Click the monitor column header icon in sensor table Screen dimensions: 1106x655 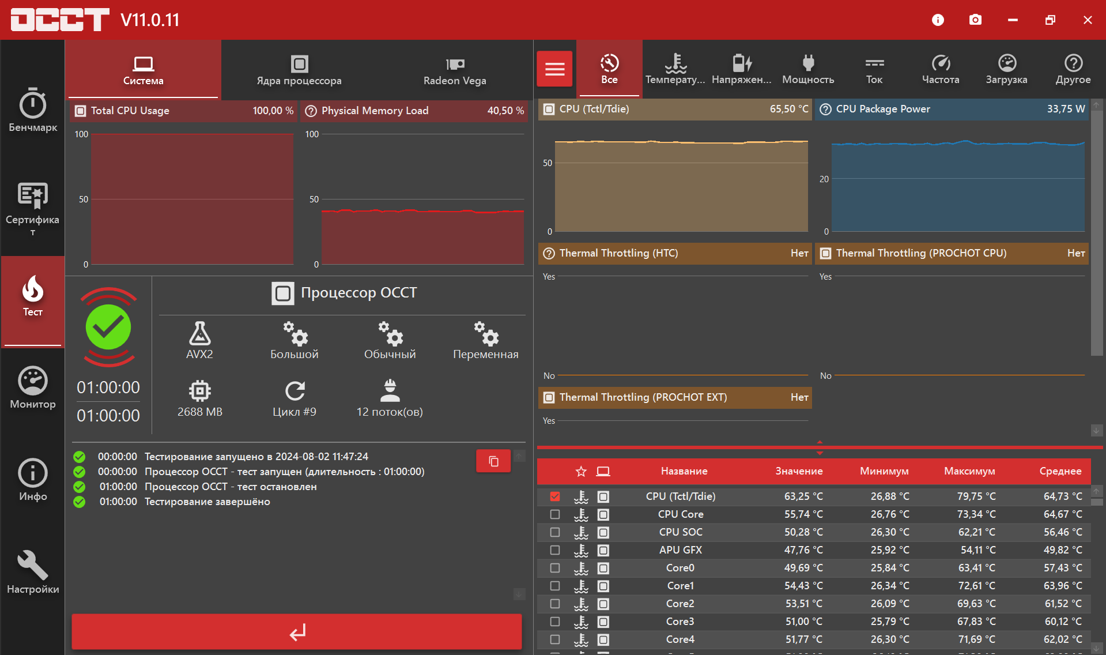pos(603,472)
